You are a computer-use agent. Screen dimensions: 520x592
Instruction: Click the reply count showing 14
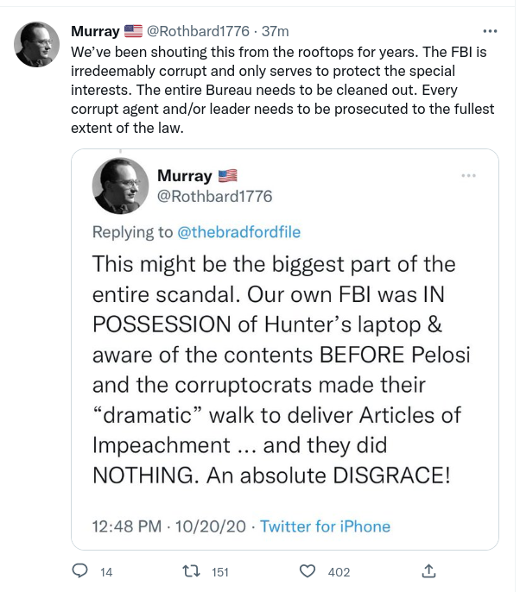(106, 572)
